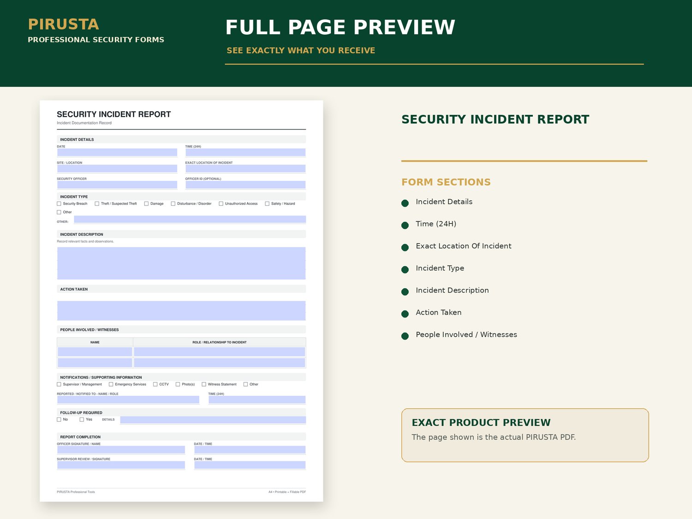Check the Witness Statement box

pyautogui.click(x=204, y=384)
